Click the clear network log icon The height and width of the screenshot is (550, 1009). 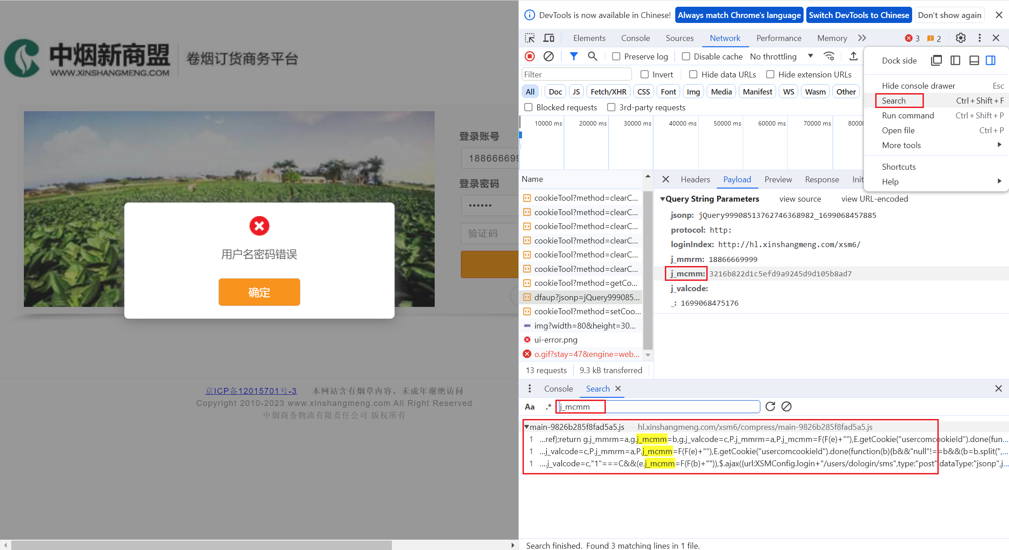tap(548, 56)
